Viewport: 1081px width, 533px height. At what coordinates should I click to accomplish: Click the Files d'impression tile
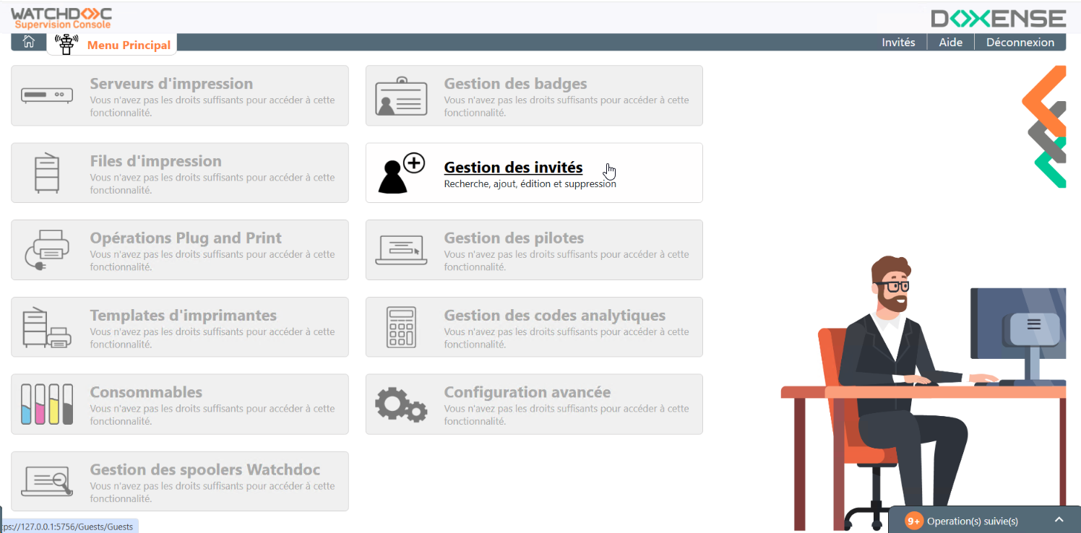pyautogui.click(x=179, y=173)
